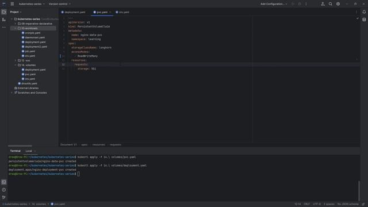Expand the 12 -svc folder
368x207 pixels.
point(16,60)
